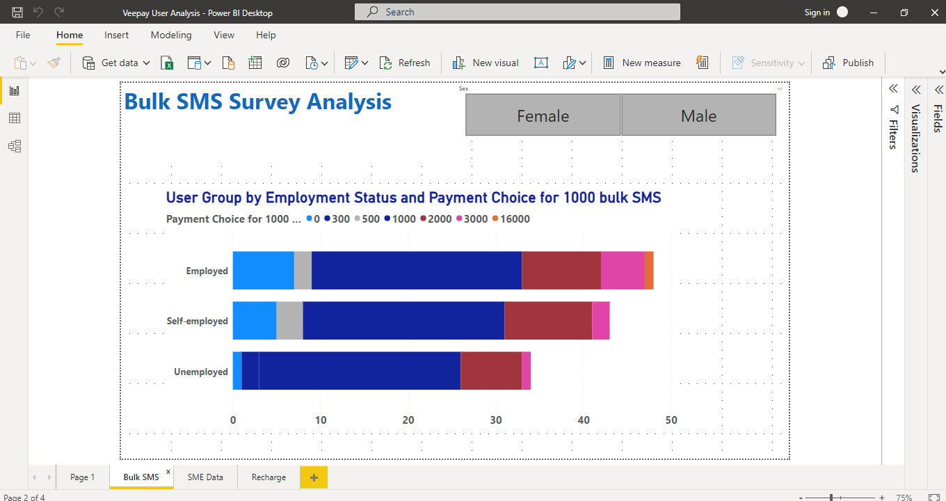Viewport: 946px width, 501px height.
Task: Click the zoom slider handle
Action: (832, 498)
